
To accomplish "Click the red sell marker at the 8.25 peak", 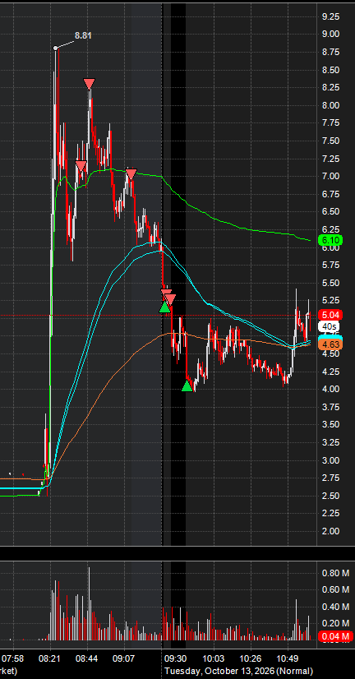I will pos(90,84).
